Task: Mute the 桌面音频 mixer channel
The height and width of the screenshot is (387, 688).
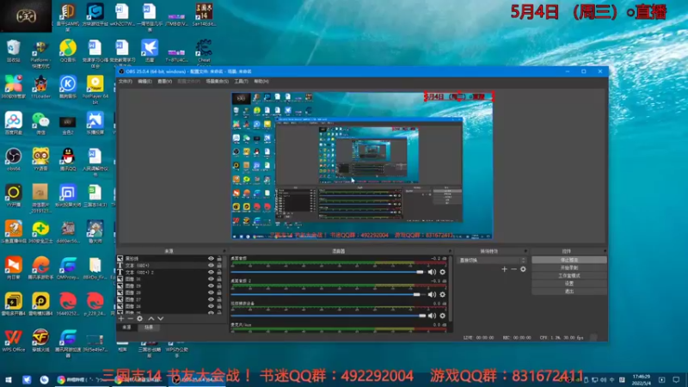Action: 432,272
